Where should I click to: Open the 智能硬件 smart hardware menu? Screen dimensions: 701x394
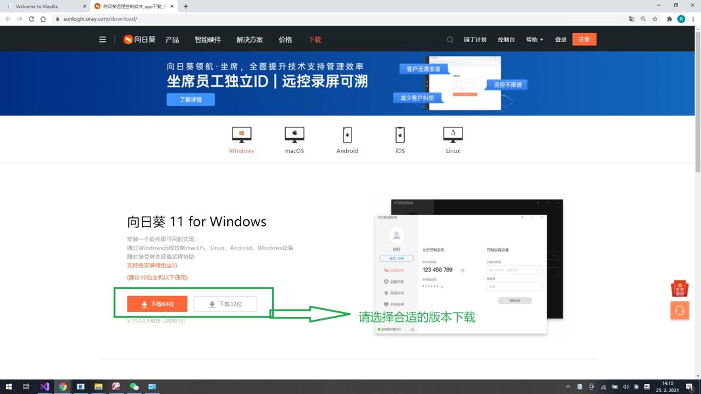coord(208,40)
